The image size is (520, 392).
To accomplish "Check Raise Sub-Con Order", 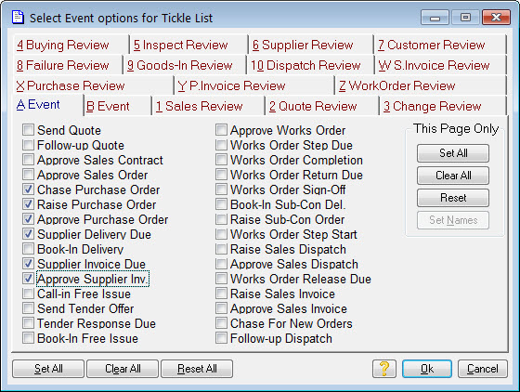I will coord(221,219).
